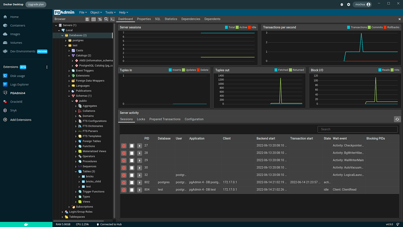Click the Search field in Server activity

[x=357, y=129]
